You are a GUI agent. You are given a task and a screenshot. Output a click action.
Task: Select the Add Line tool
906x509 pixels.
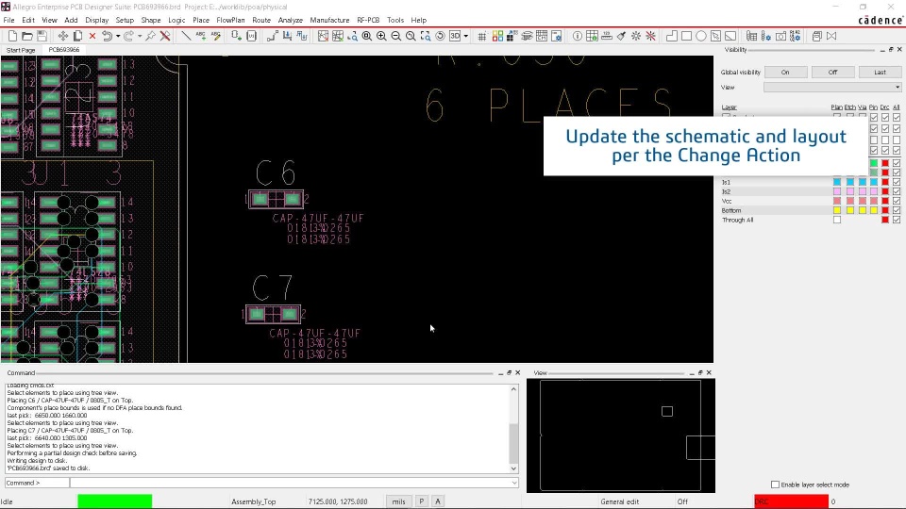186,36
